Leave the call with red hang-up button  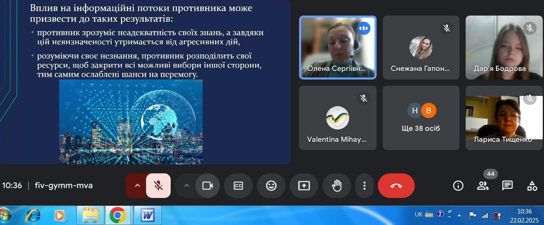(x=396, y=186)
